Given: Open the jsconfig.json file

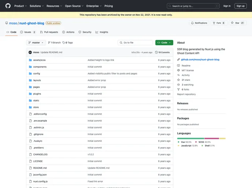Looking at the screenshot, I should pyautogui.click(x=40, y=175).
